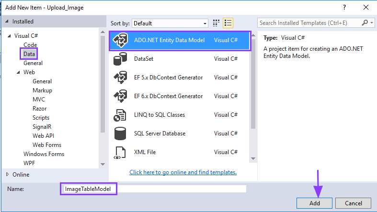
Task: Select the XML File template icon
Action: coord(119,152)
